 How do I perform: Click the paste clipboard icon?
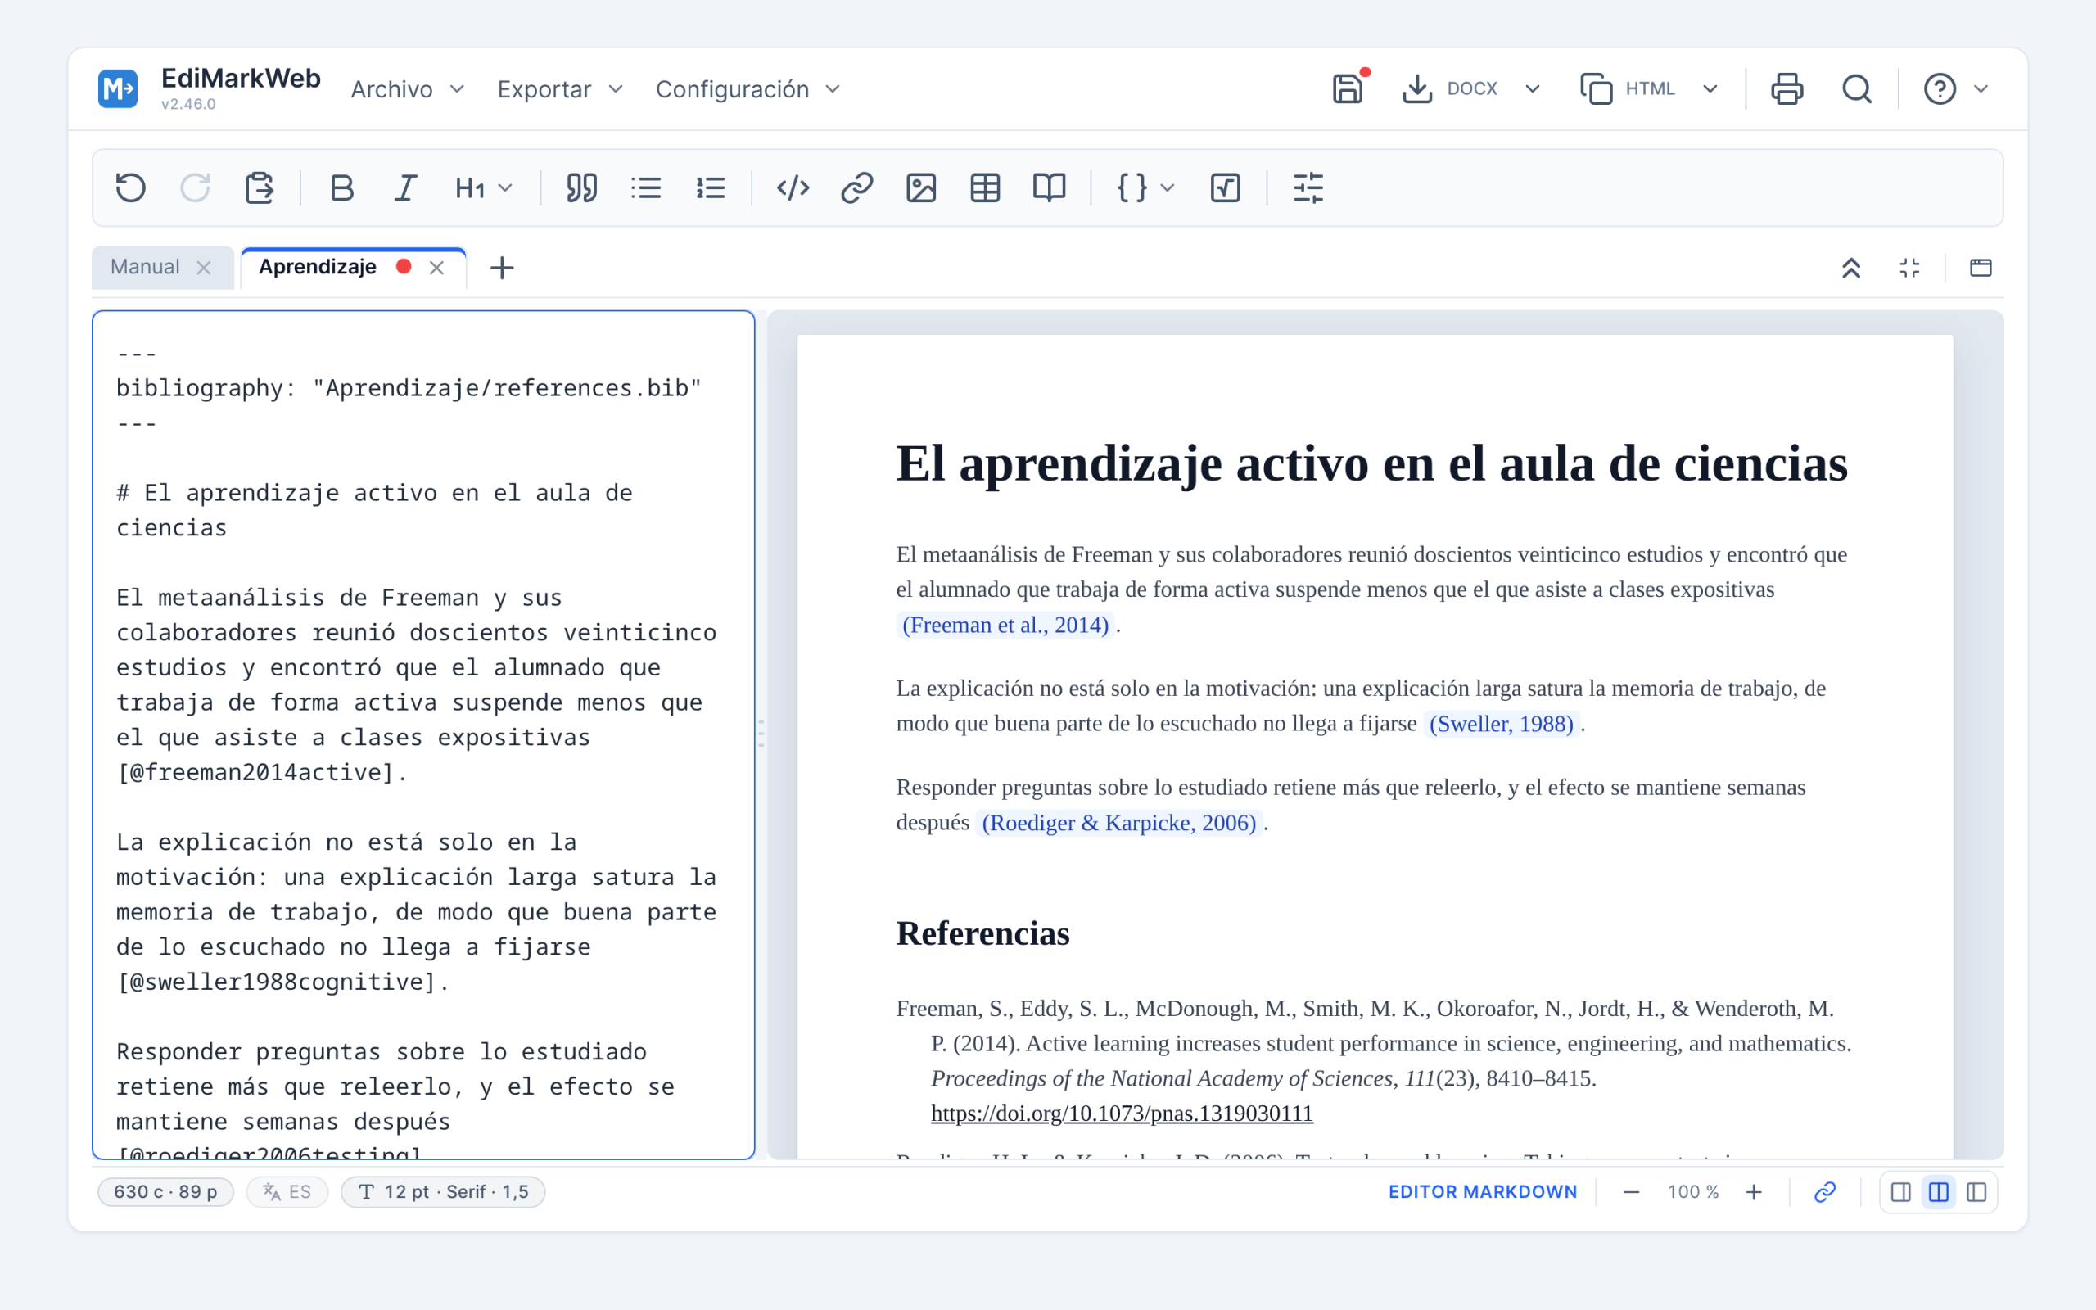pyautogui.click(x=259, y=188)
